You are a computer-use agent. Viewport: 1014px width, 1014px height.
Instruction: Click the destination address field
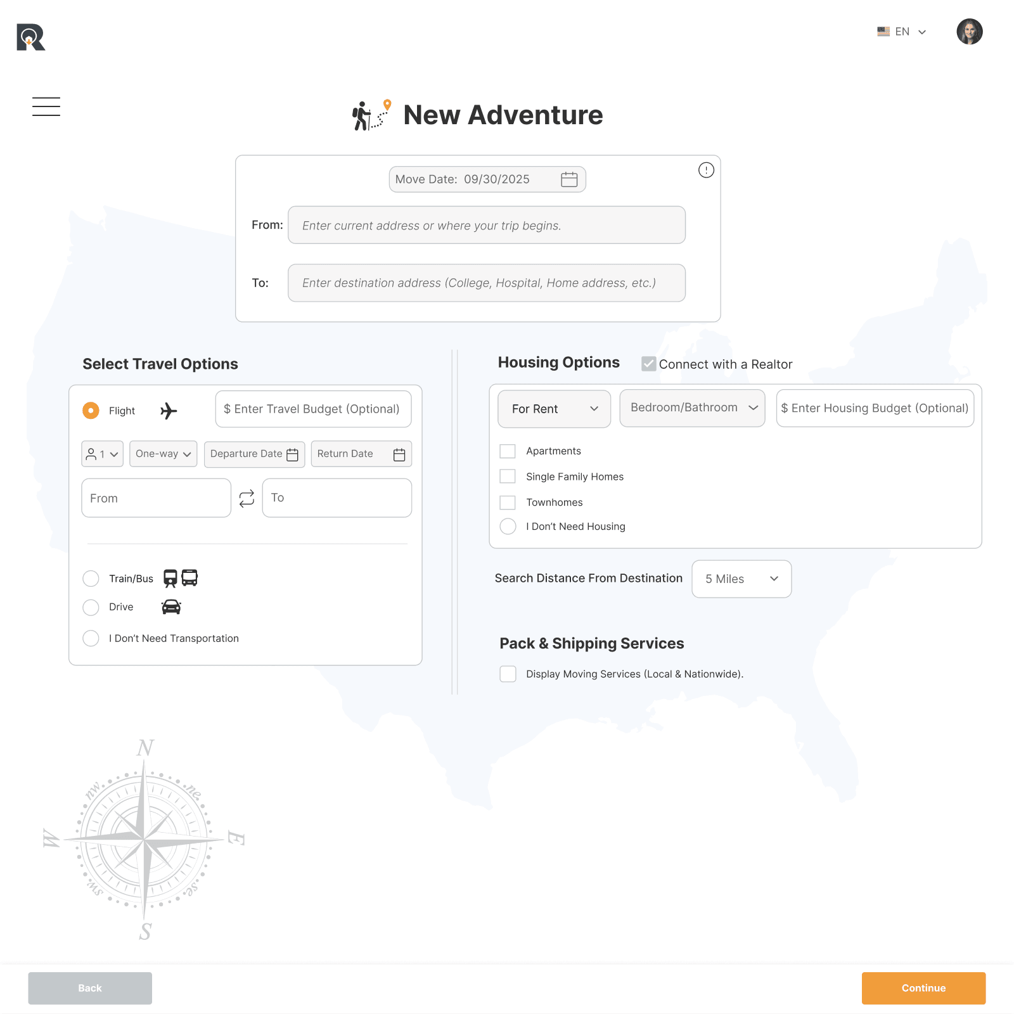coord(486,283)
